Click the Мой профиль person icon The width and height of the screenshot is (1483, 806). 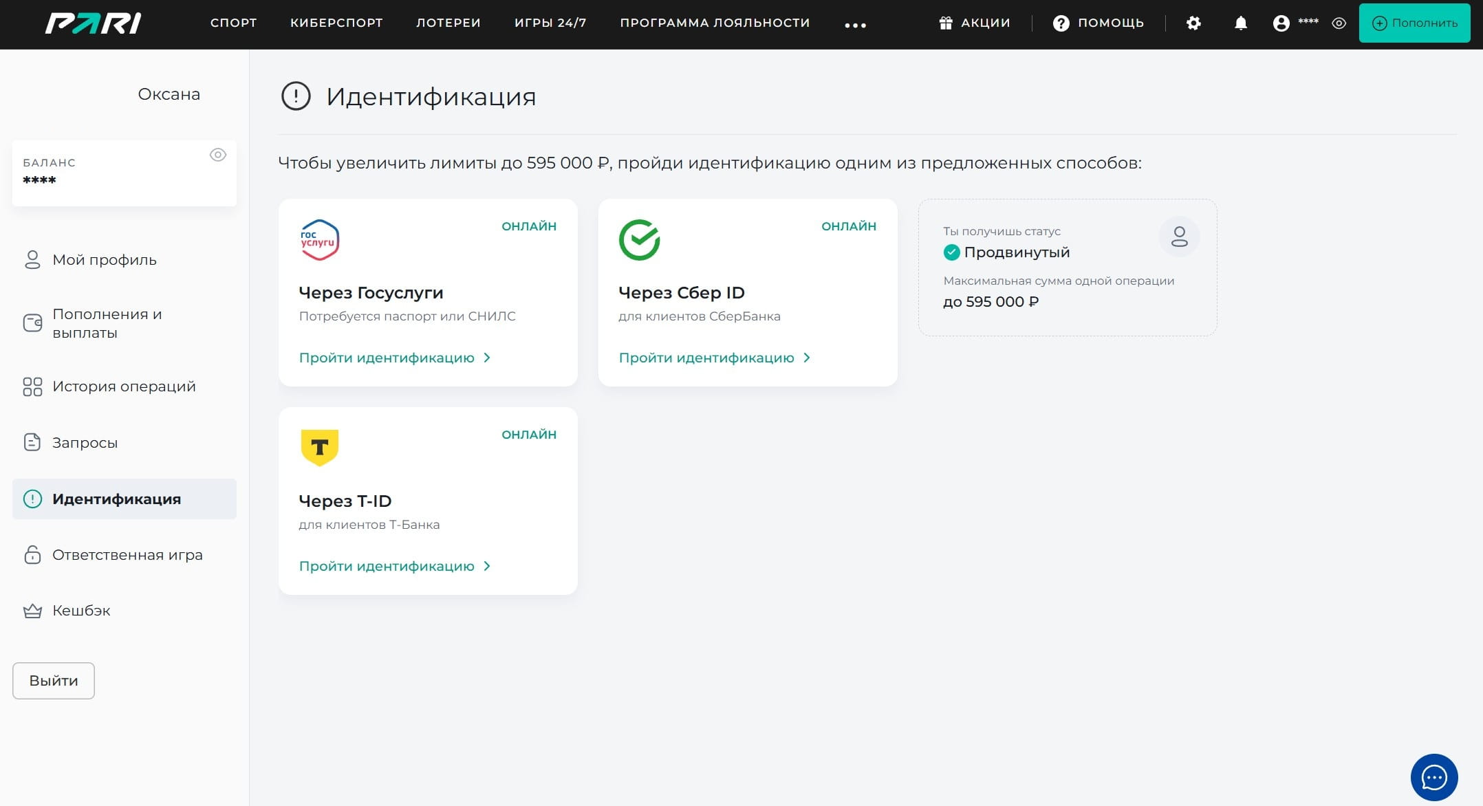pyautogui.click(x=32, y=259)
